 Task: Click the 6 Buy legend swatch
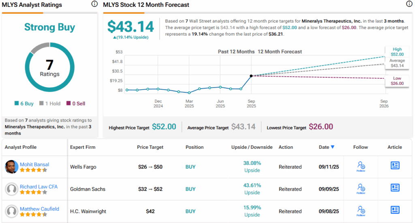point(16,104)
